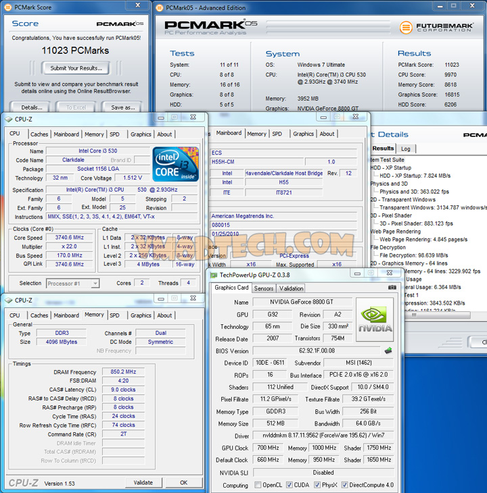Switch to Log tab in Details window

coord(405,149)
